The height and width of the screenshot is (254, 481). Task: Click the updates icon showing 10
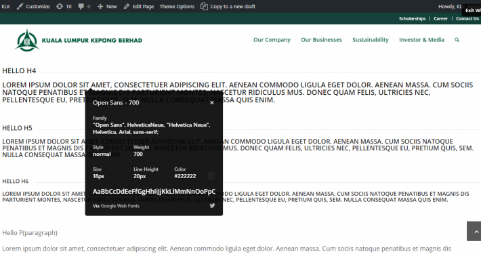click(x=64, y=7)
